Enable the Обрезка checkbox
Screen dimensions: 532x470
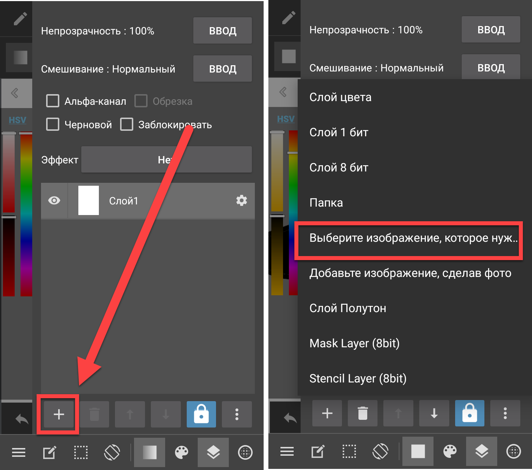[x=141, y=101]
